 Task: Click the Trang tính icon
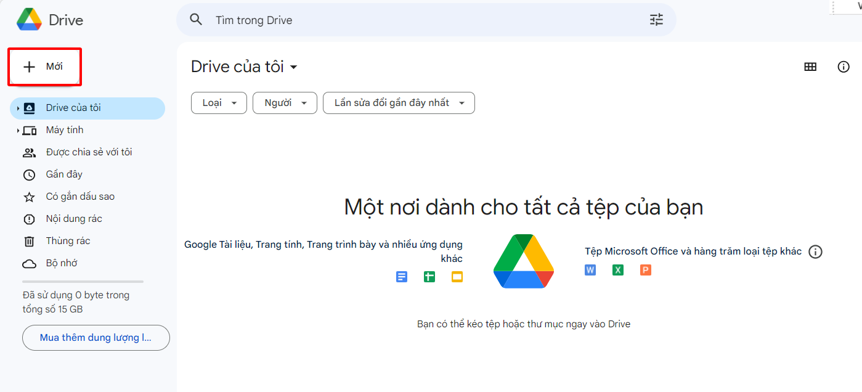(x=429, y=277)
